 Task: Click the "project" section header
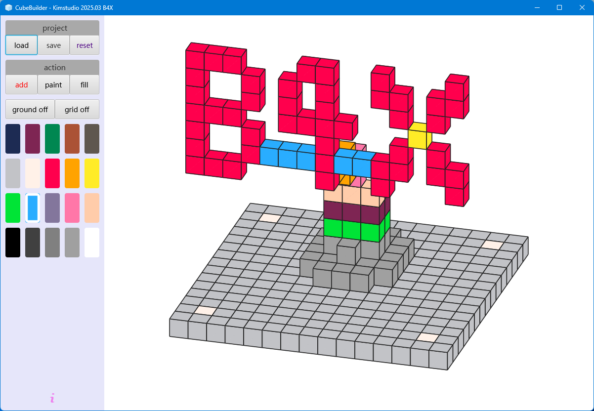point(52,28)
